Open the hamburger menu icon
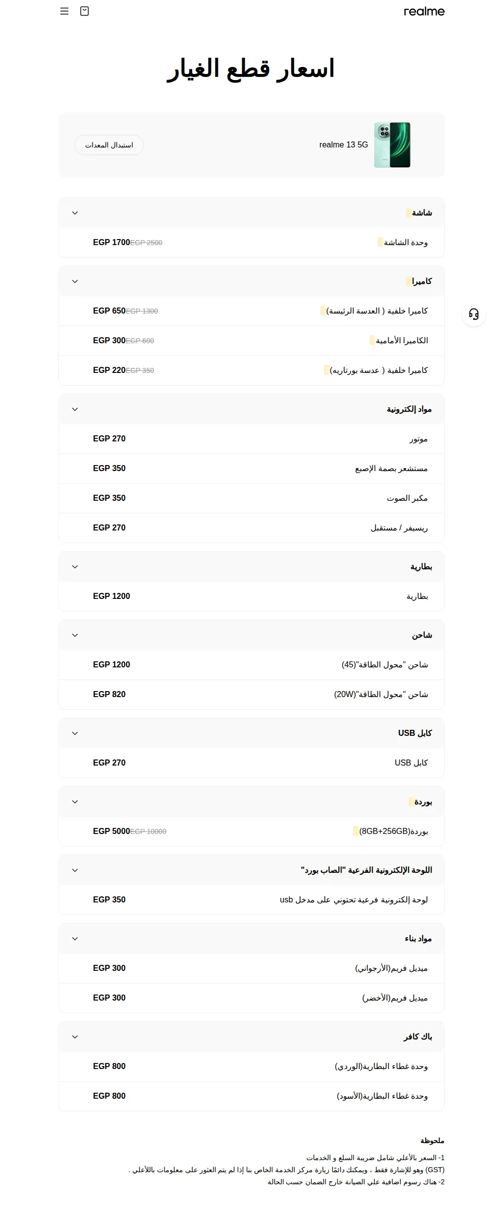Viewport: 503px width, 1218px height. click(x=64, y=11)
